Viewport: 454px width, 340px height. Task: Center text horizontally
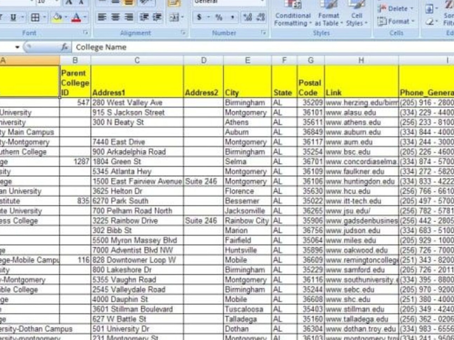(x=115, y=17)
